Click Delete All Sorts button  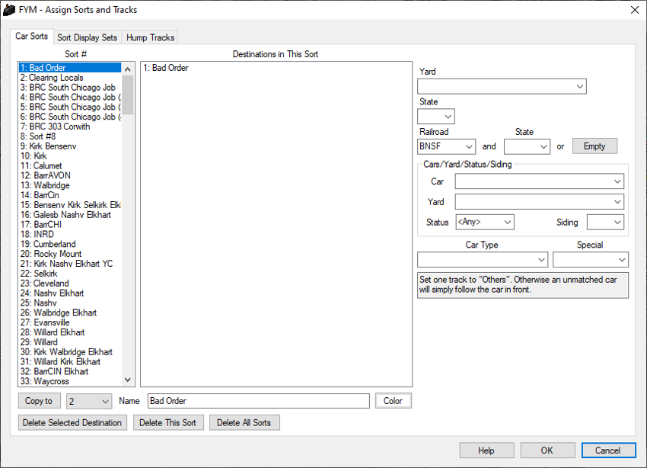pyautogui.click(x=244, y=423)
